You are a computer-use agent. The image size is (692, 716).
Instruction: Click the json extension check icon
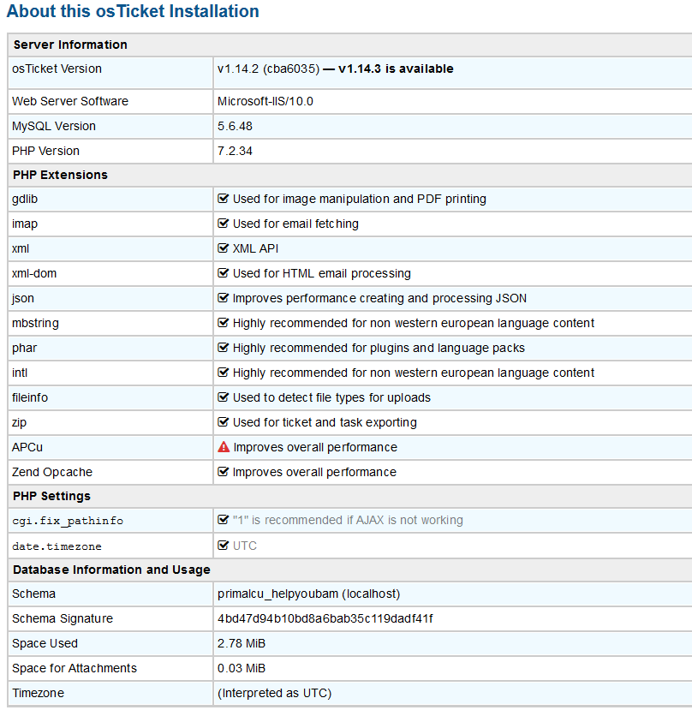coord(224,298)
